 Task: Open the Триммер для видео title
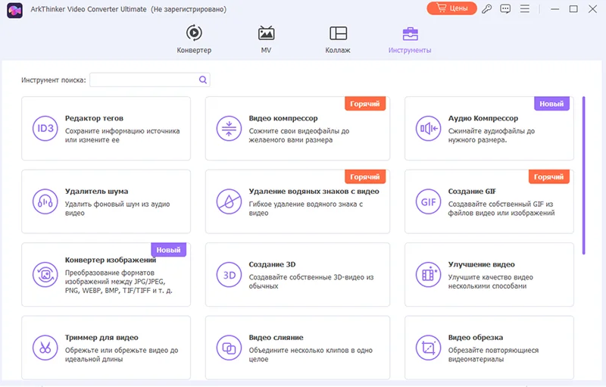(x=102, y=337)
